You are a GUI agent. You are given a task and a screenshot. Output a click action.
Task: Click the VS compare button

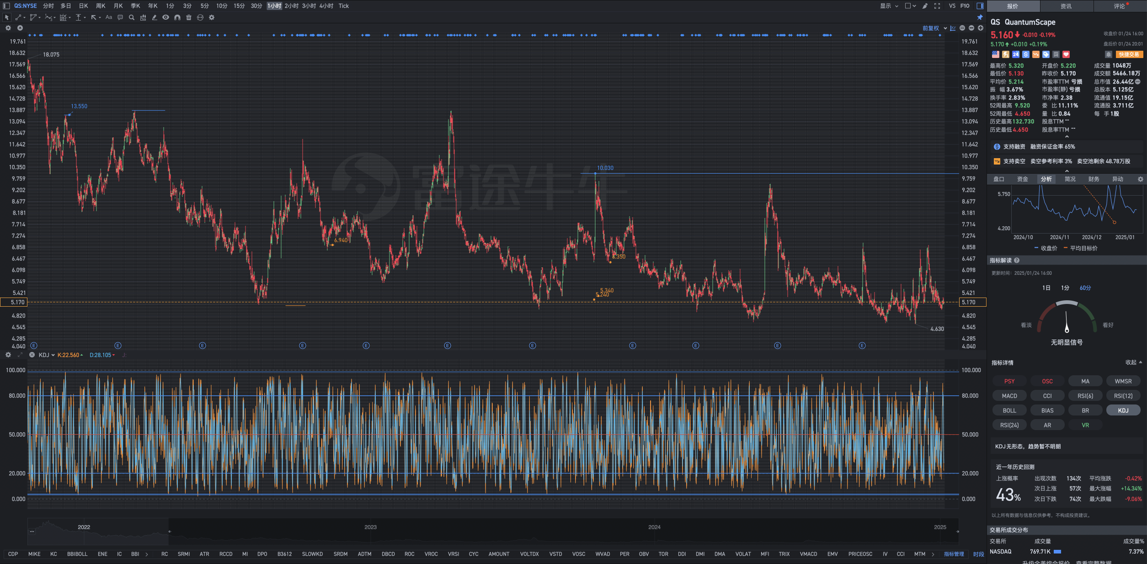(952, 6)
